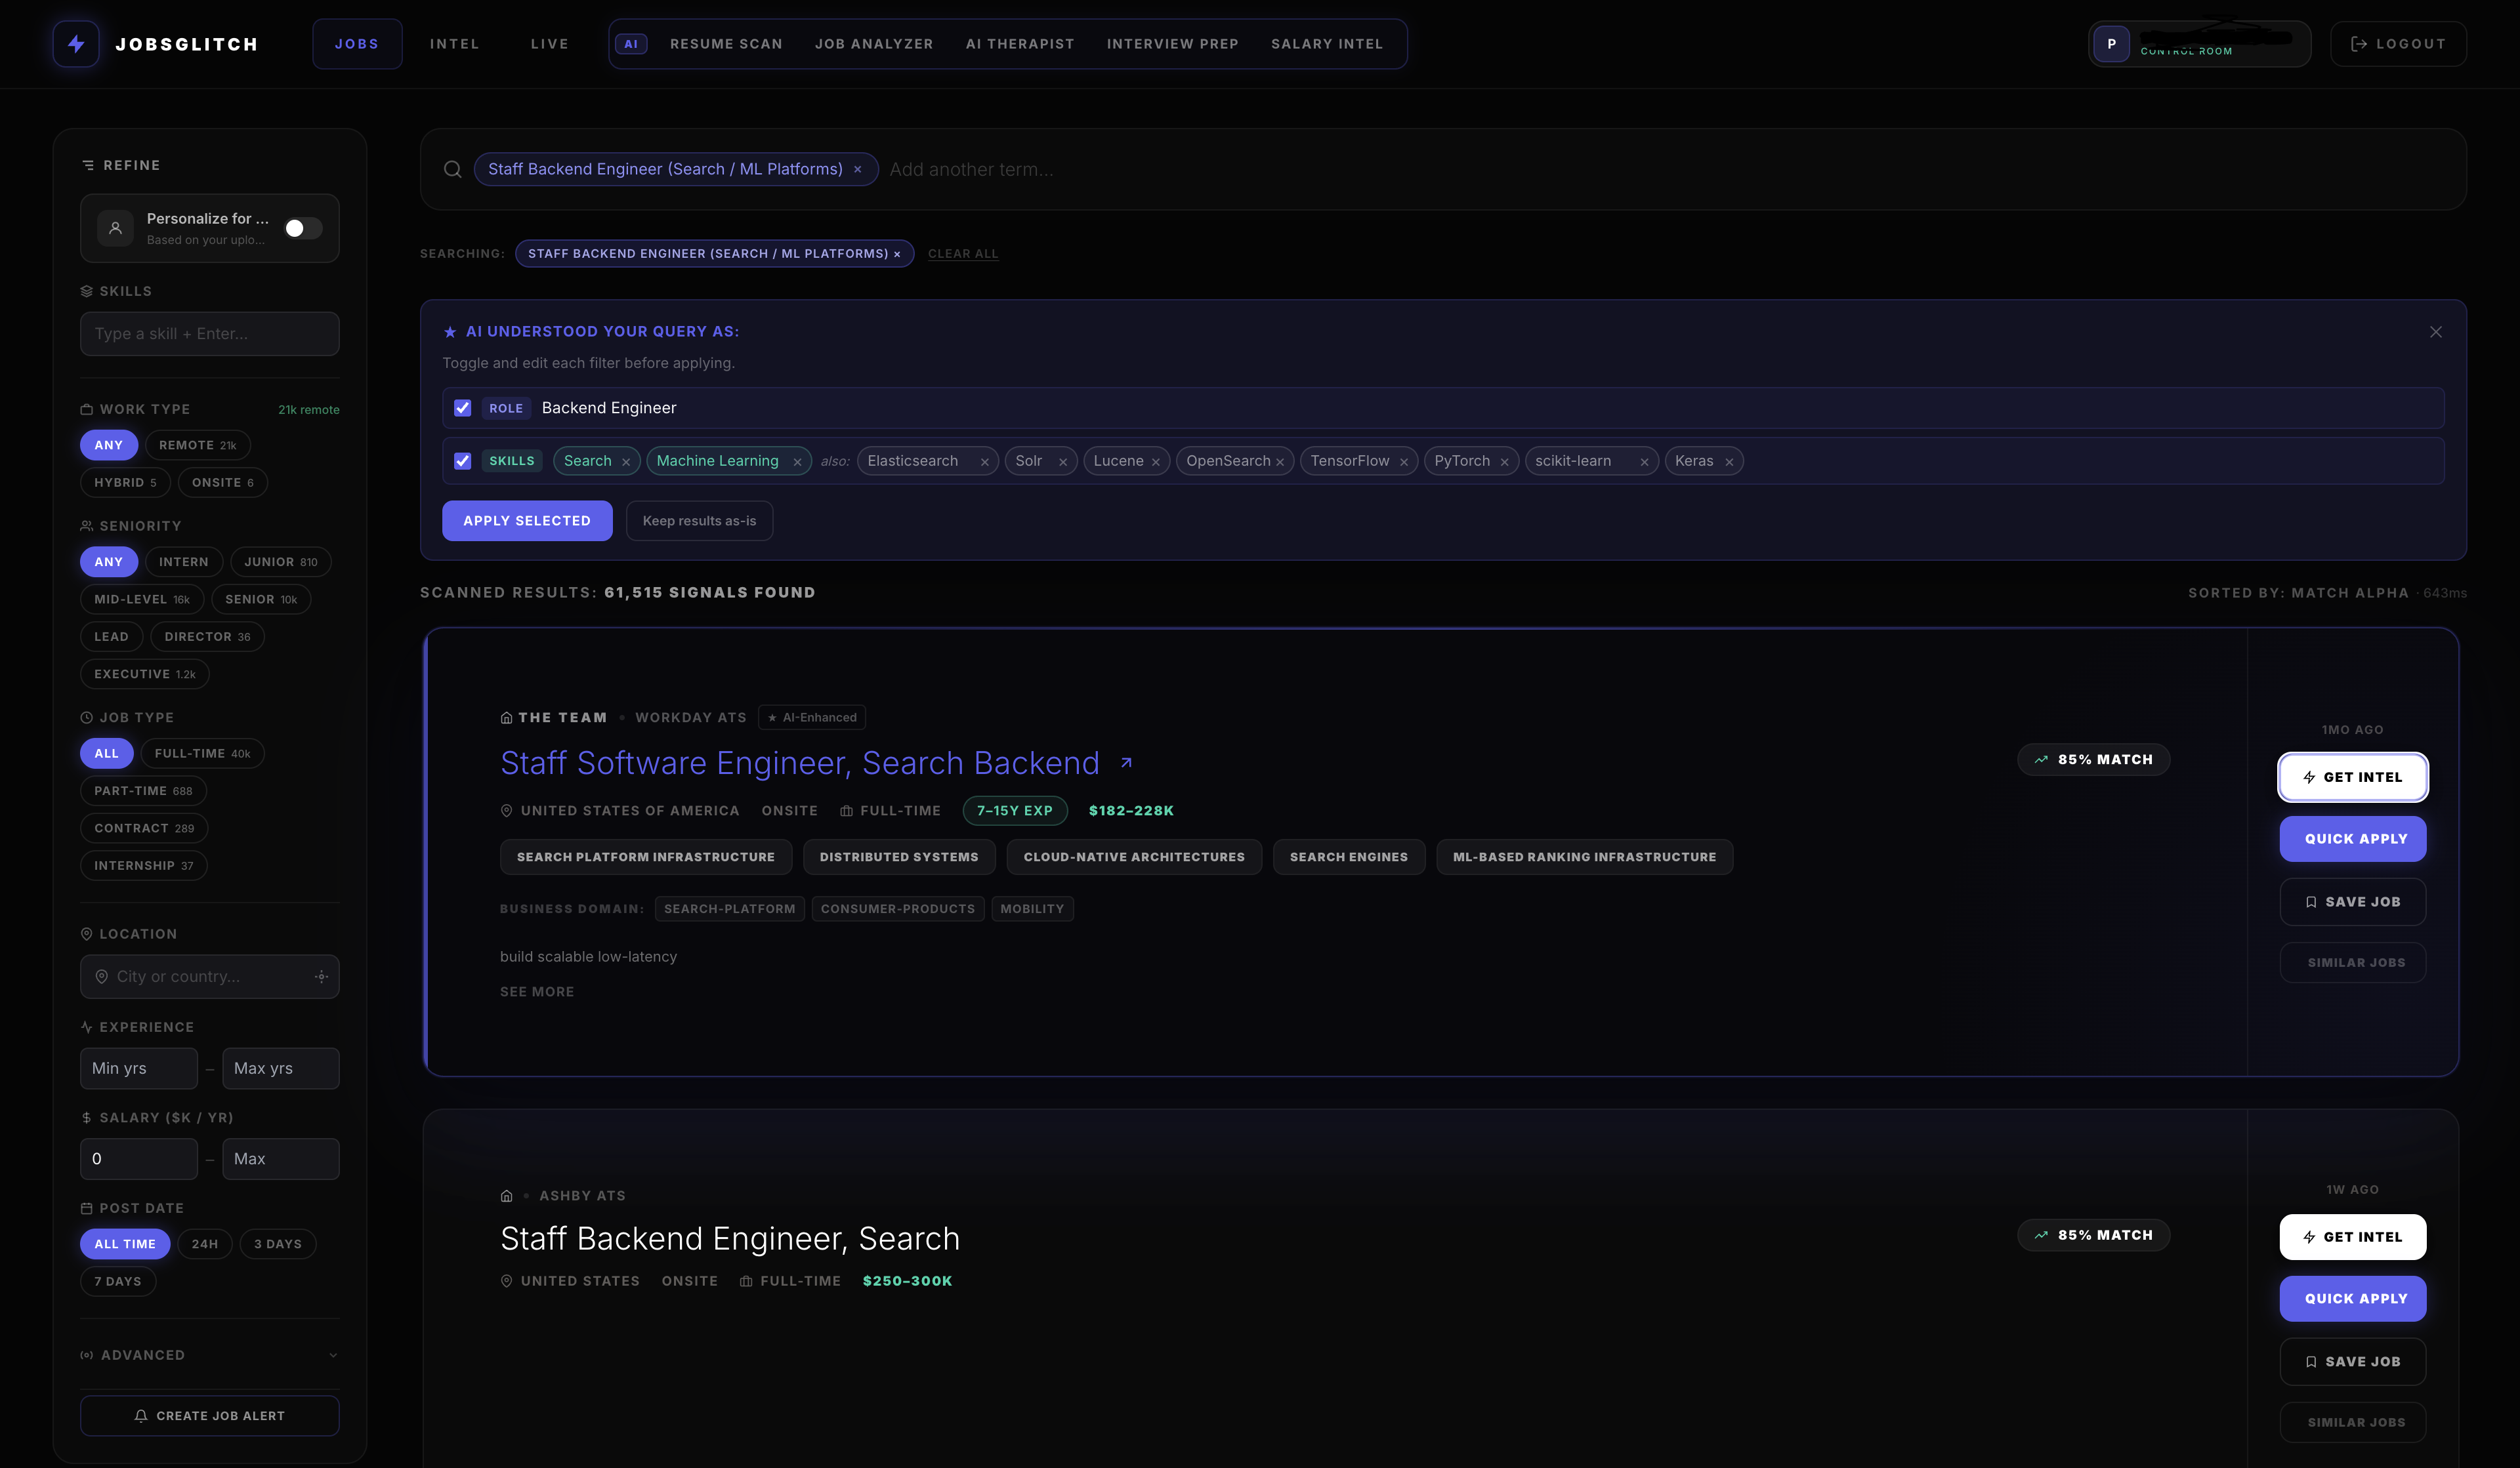Click the Min yrs experience input field
Image resolution: width=2520 pixels, height=1468 pixels.
point(139,1067)
